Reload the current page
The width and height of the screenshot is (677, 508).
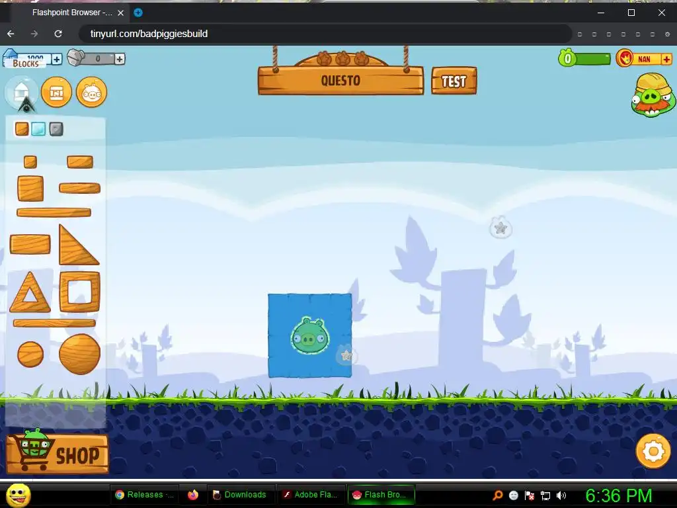pyautogui.click(x=58, y=34)
